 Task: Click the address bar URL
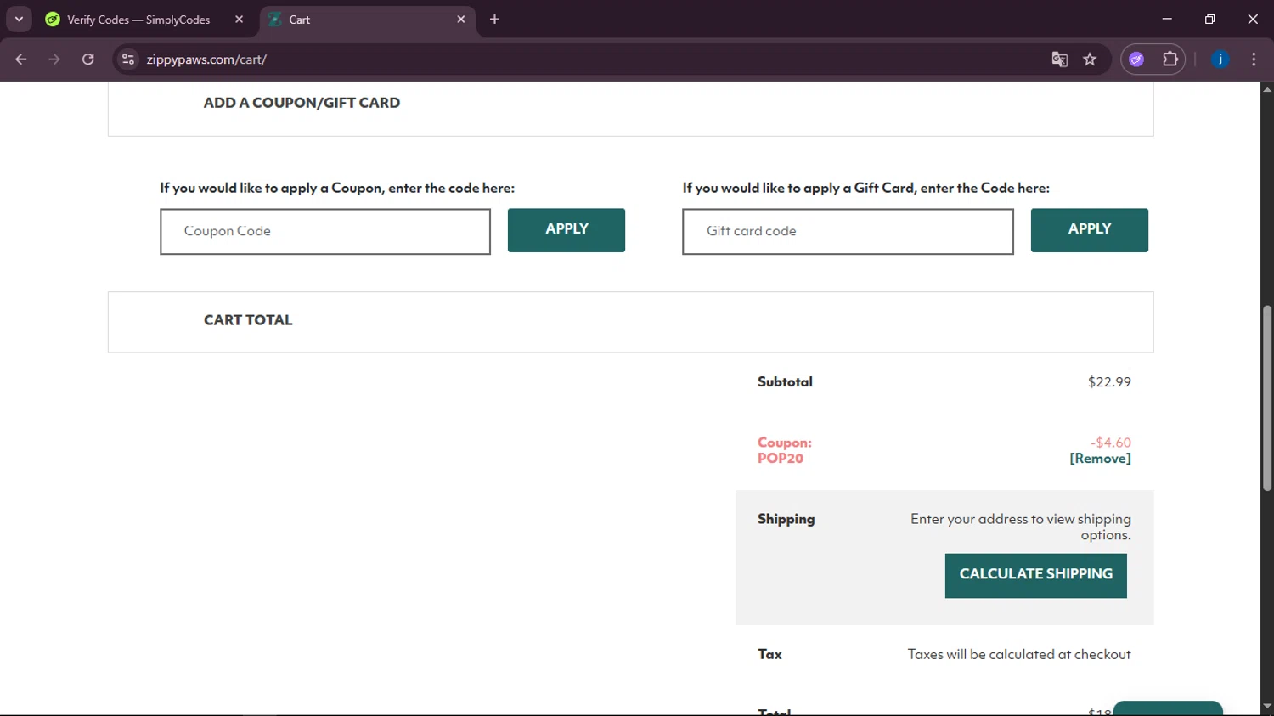click(x=206, y=59)
